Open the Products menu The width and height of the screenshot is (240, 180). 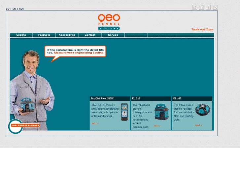[44, 35]
